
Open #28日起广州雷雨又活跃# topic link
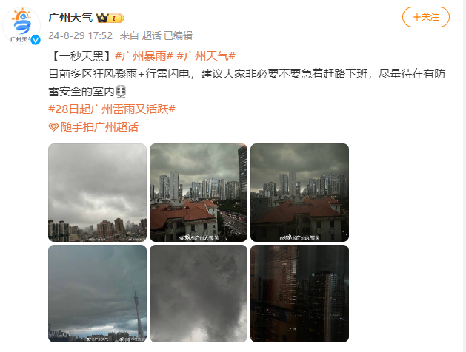pyautogui.click(x=112, y=109)
